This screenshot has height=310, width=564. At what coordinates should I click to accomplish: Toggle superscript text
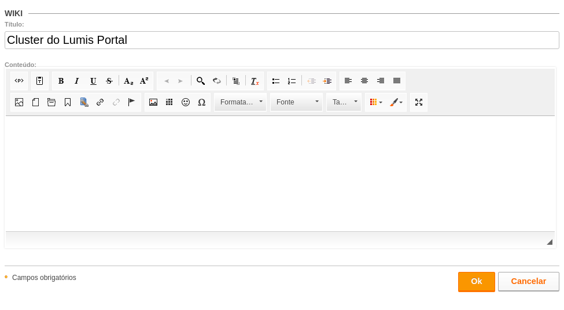click(144, 81)
